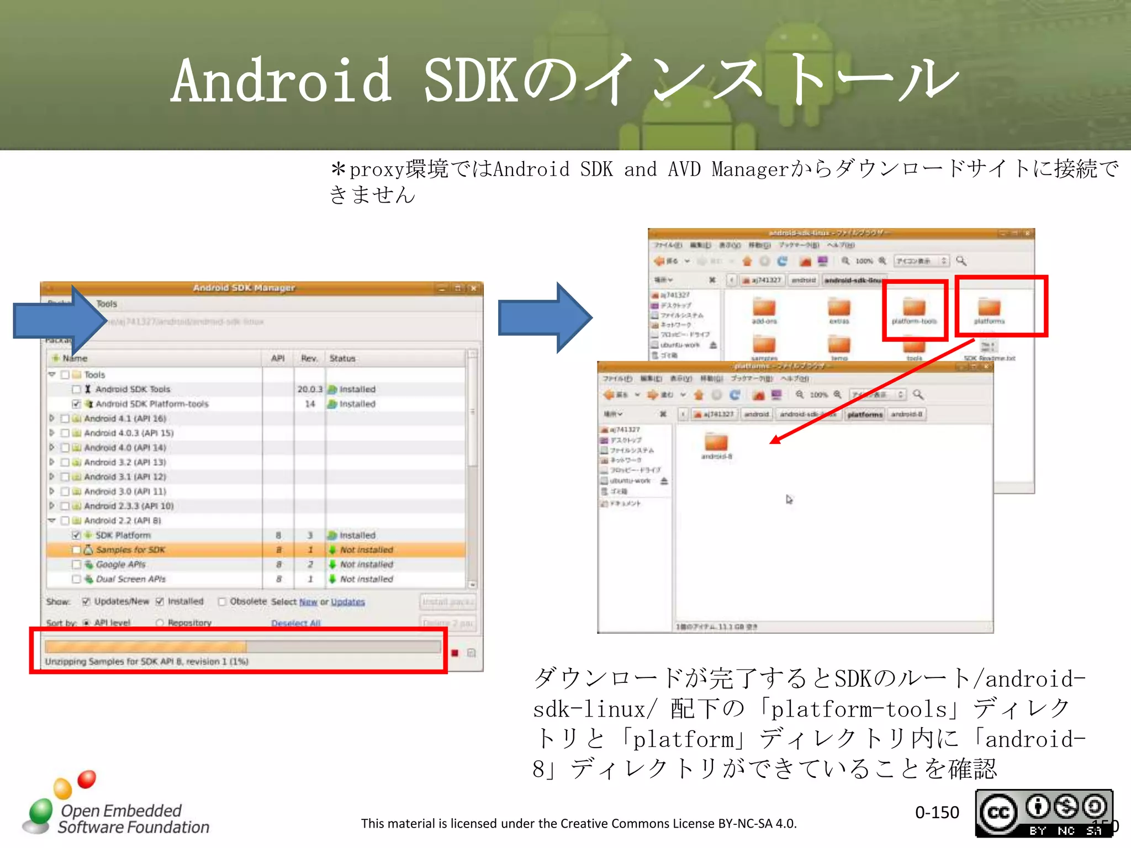This screenshot has width=1131, height=848.
Task: Check the Samples for SDK checkbox
Action: (77, 550)
